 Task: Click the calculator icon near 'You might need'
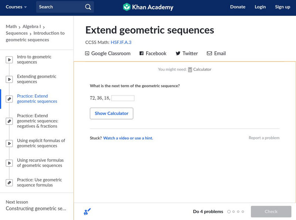point(190,70)
